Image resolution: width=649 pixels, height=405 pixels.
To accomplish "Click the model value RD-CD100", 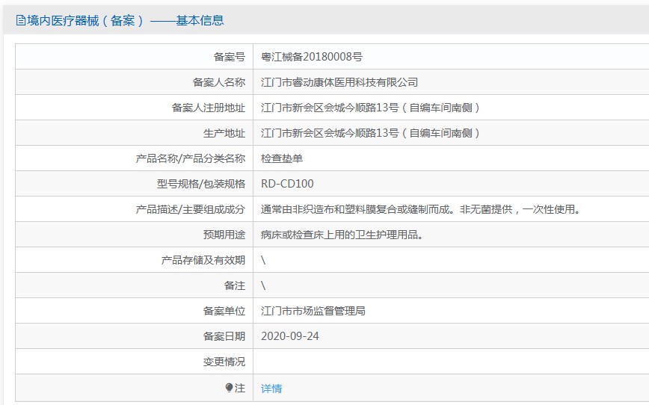I will point(287,184).
